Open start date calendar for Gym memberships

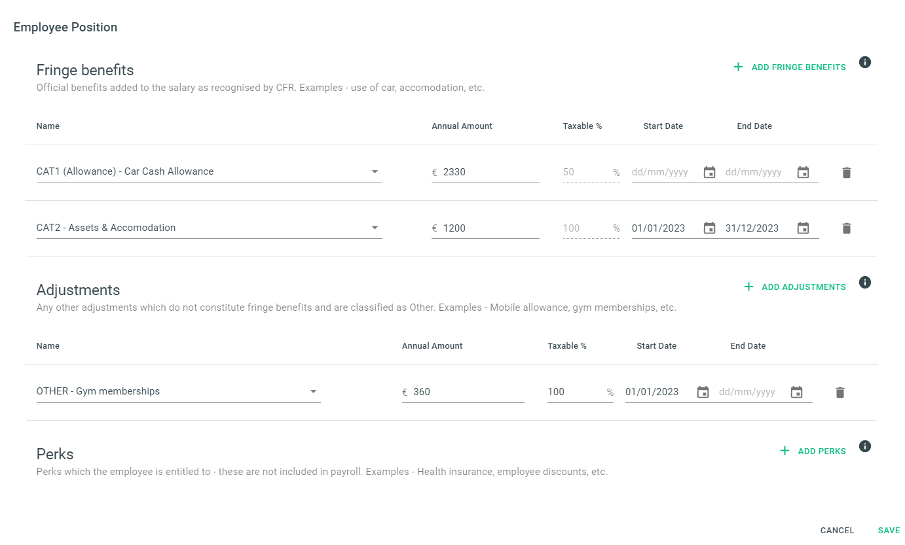[x=703, y=393]
